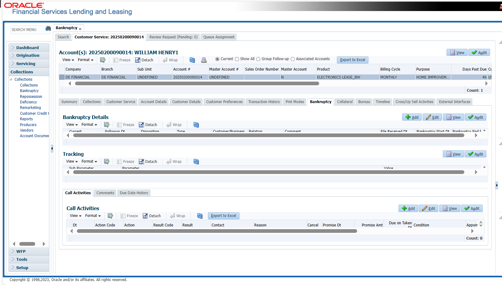
Task: Click Detach in Bankruptcy Details toolbar
Action: click(x=148, y=125)
